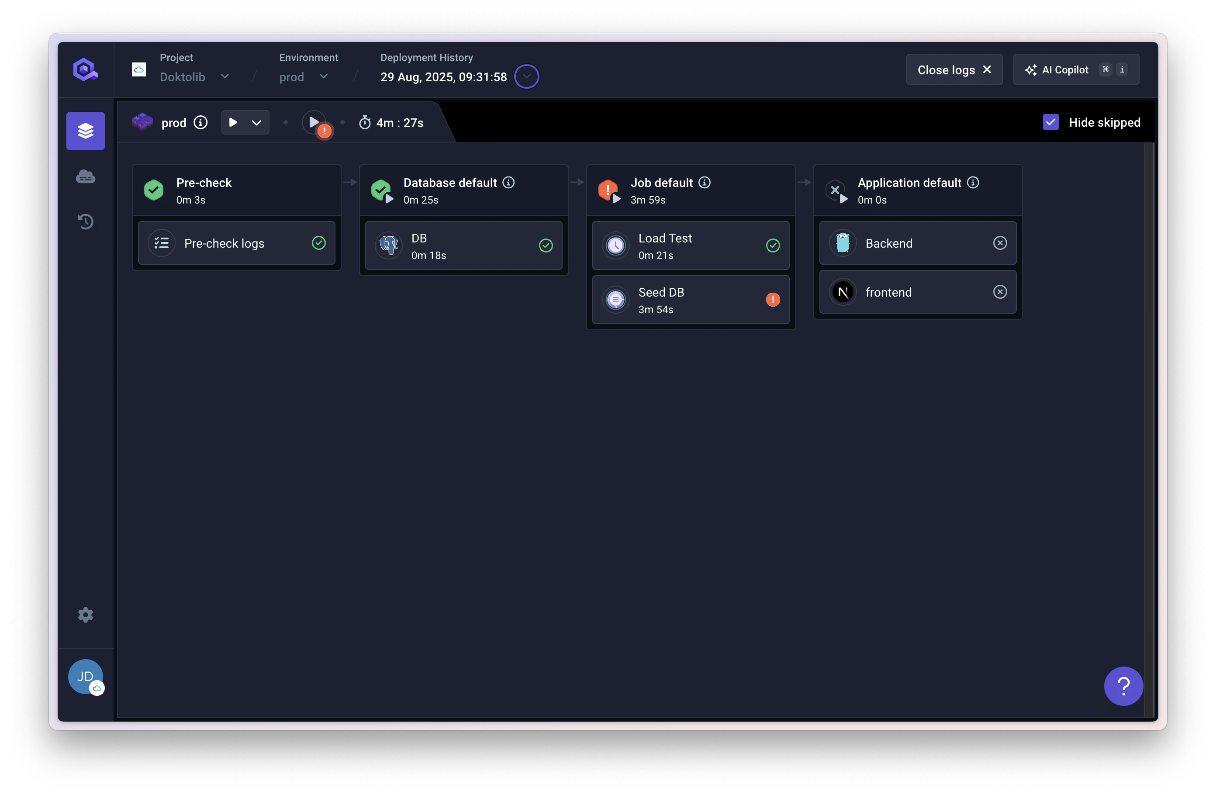Viewport: 1216px width, 795px height.
Task: Open the layers section in sidebar
Action: click(x=85, y=131)
